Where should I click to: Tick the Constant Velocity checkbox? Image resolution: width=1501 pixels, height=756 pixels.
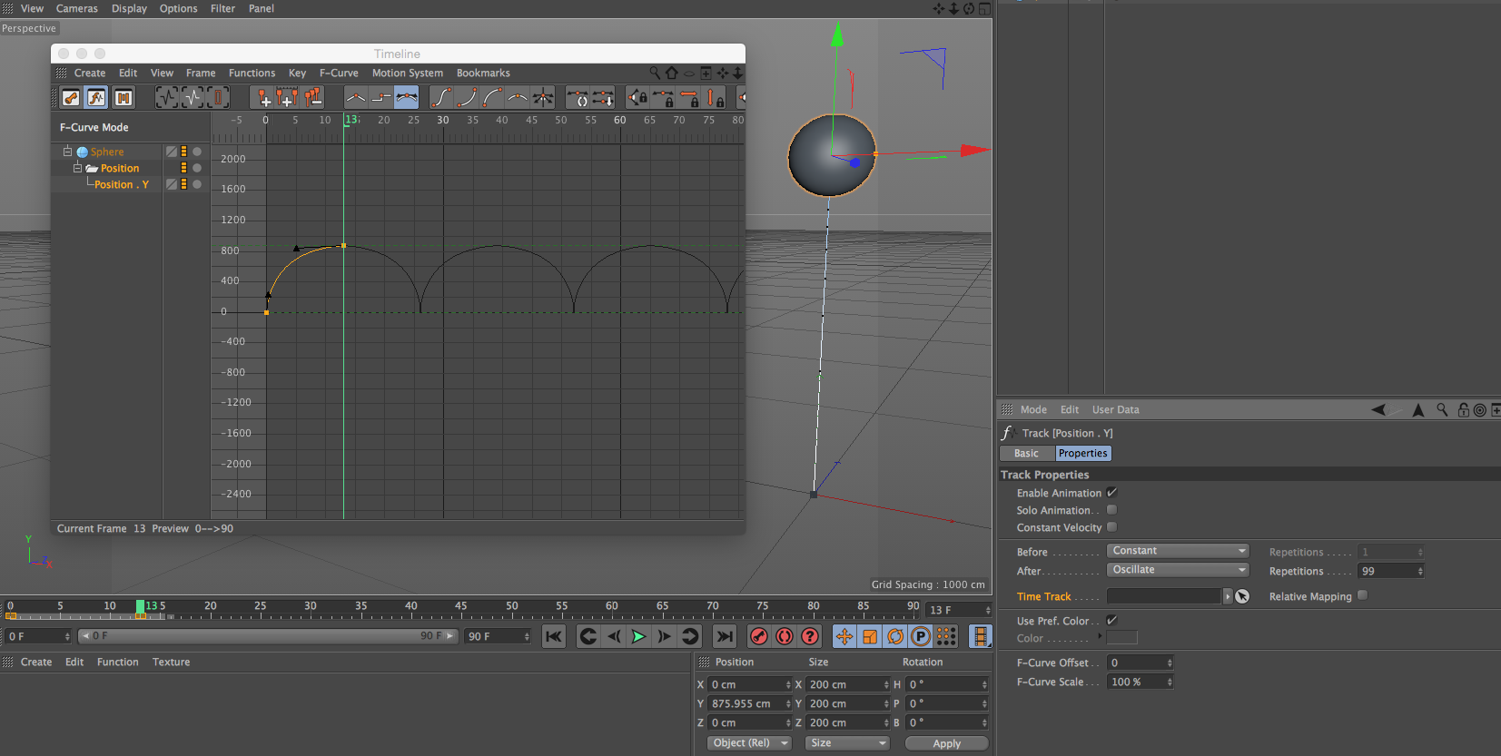(1111, 527)
